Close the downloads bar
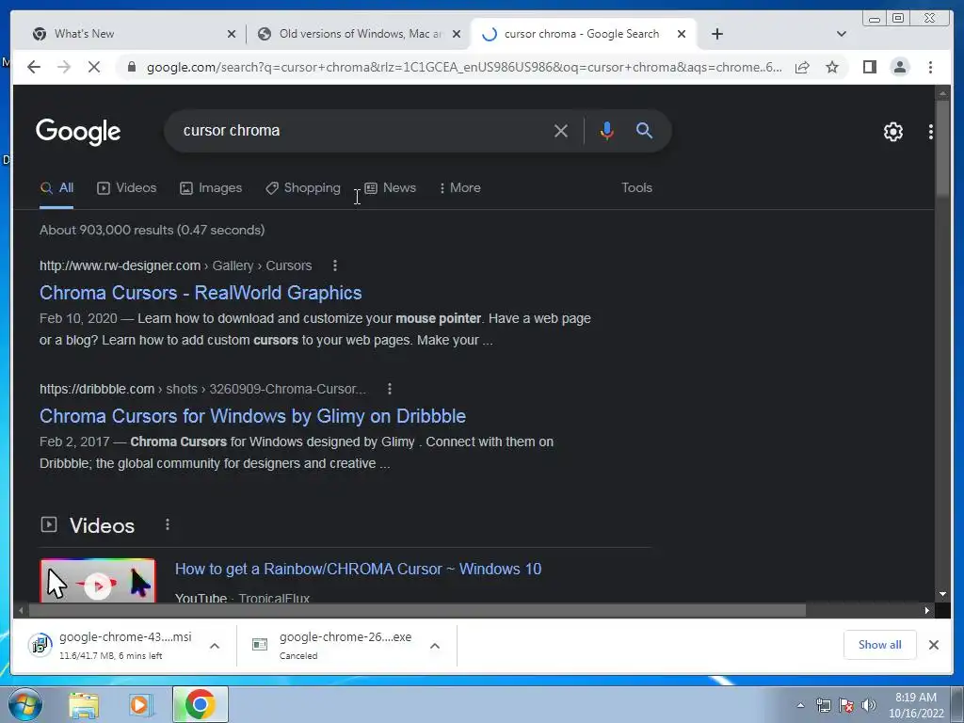 [x=933, y=644]
